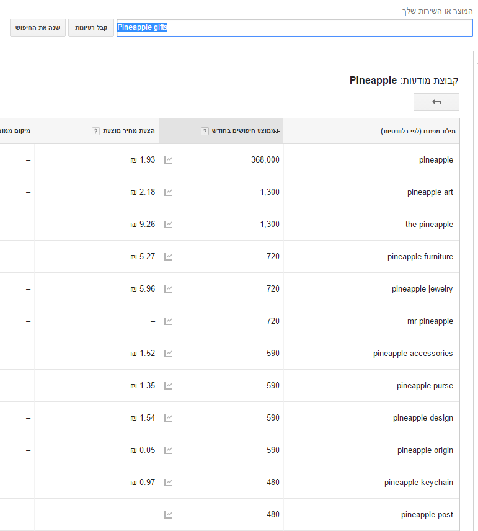Click trend chart icon for pineapple post

pos(168,515)
